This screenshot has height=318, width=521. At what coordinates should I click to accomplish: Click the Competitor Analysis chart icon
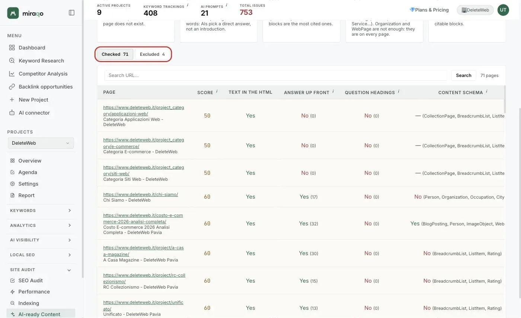tap(12, 74)
